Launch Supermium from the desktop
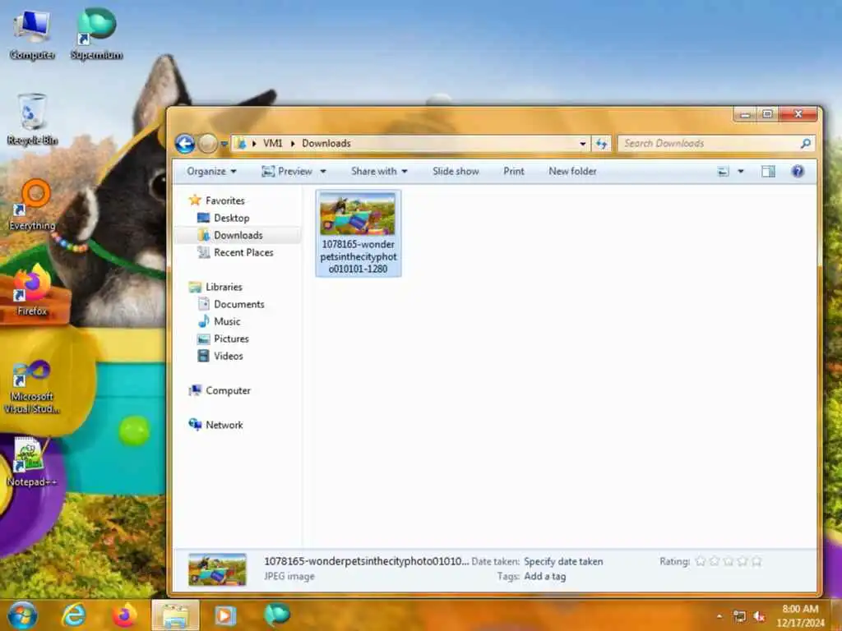Image resolution: width=842 pixels, height=631 pixels. coord(97,35)
